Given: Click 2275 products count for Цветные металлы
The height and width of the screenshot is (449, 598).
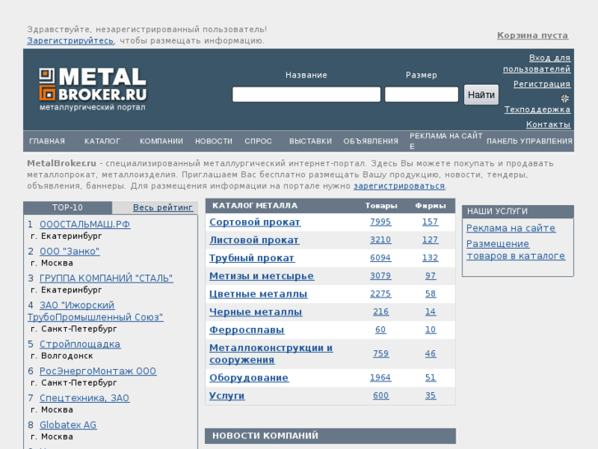Looking at the screenshot, I should pyautogui.click(x=380, y=293).
